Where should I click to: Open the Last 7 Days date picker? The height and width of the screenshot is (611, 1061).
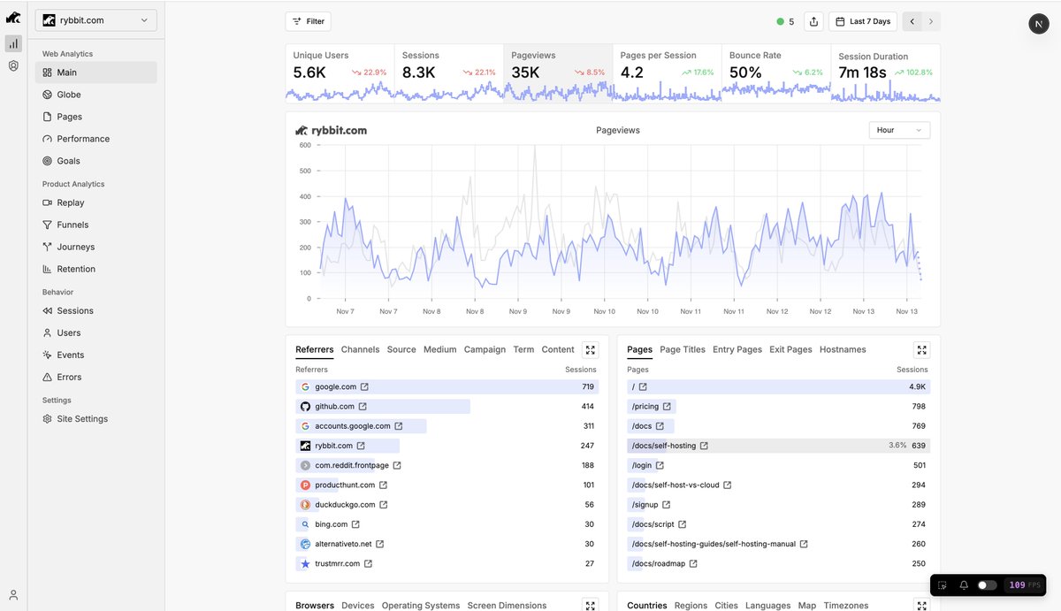coord(863,21)
